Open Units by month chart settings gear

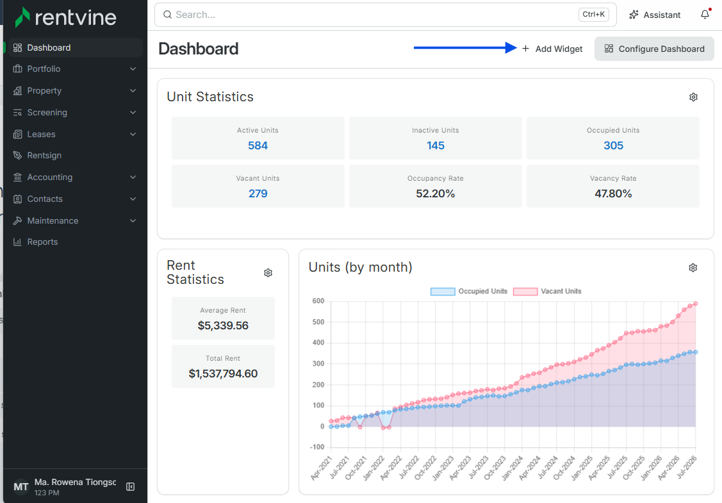click(693, 268)
